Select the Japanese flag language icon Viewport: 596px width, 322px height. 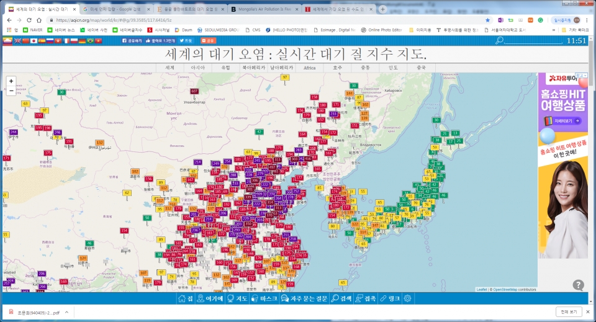pyautogui.click(x=34, y=40)
